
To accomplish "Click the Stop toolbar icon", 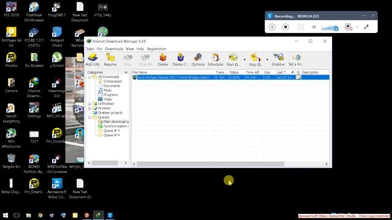I will pos(127,60).
